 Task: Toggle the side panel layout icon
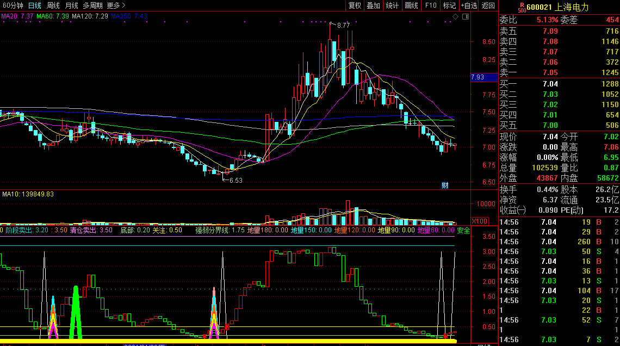[x=466, y=17]
